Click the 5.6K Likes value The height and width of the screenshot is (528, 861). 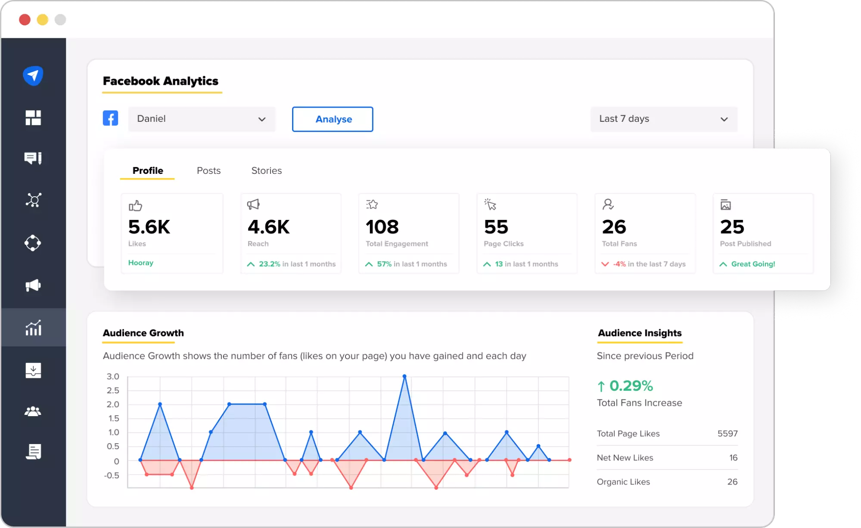click(x=149, y=227)
